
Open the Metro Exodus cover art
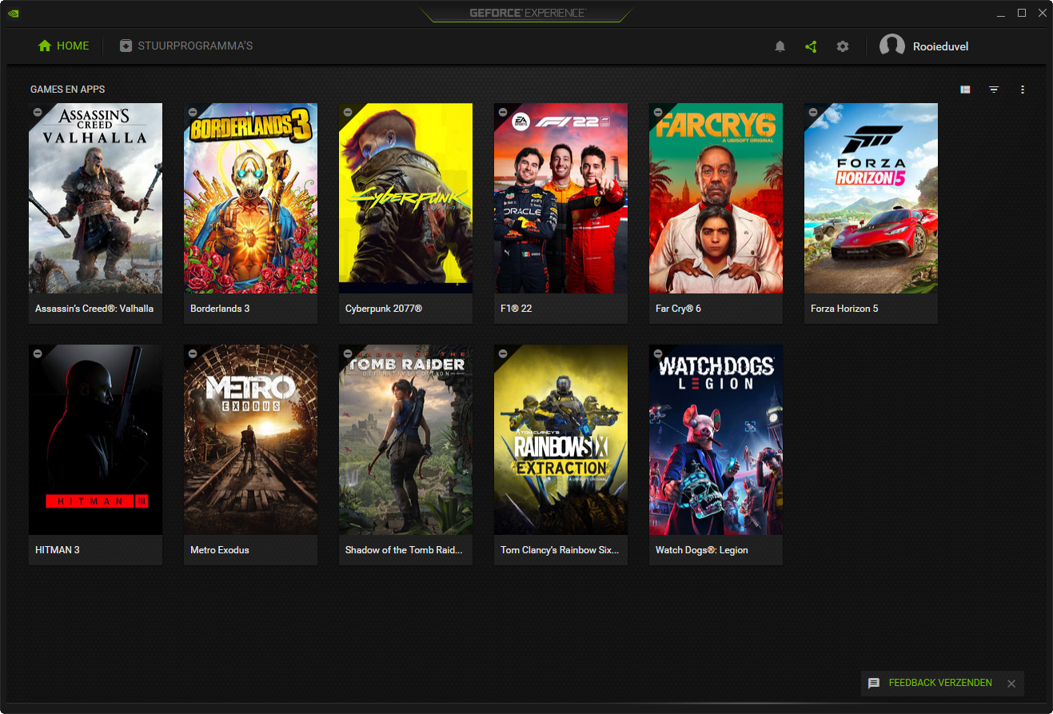[250, 440]
